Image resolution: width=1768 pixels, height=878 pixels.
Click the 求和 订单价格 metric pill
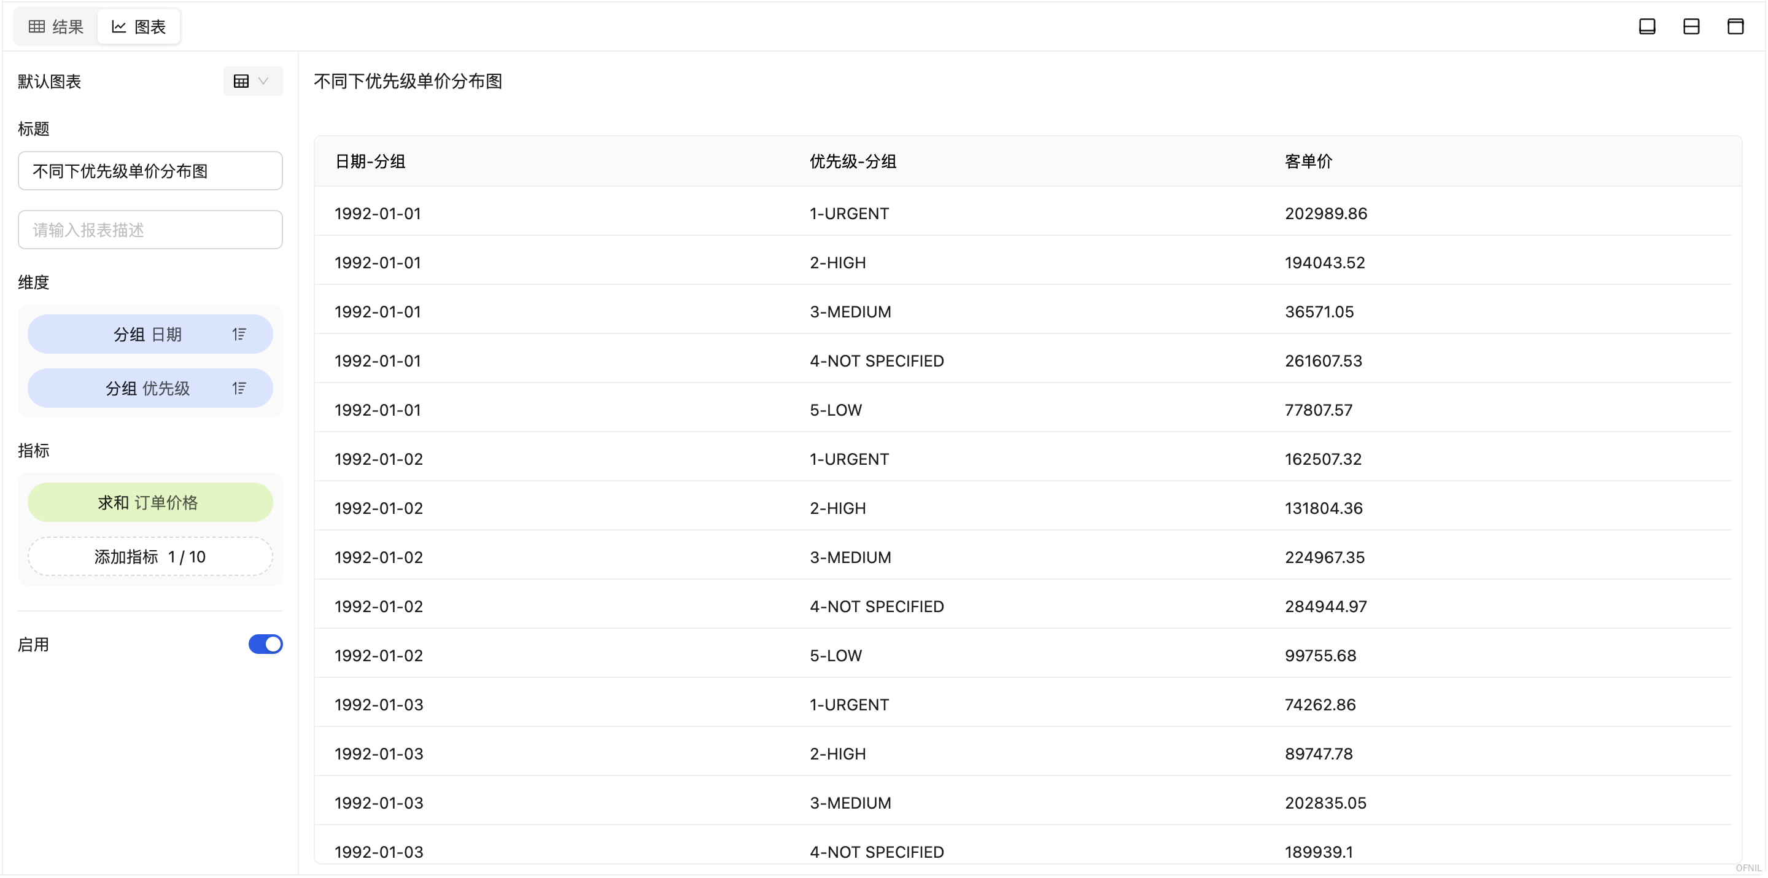150,502
